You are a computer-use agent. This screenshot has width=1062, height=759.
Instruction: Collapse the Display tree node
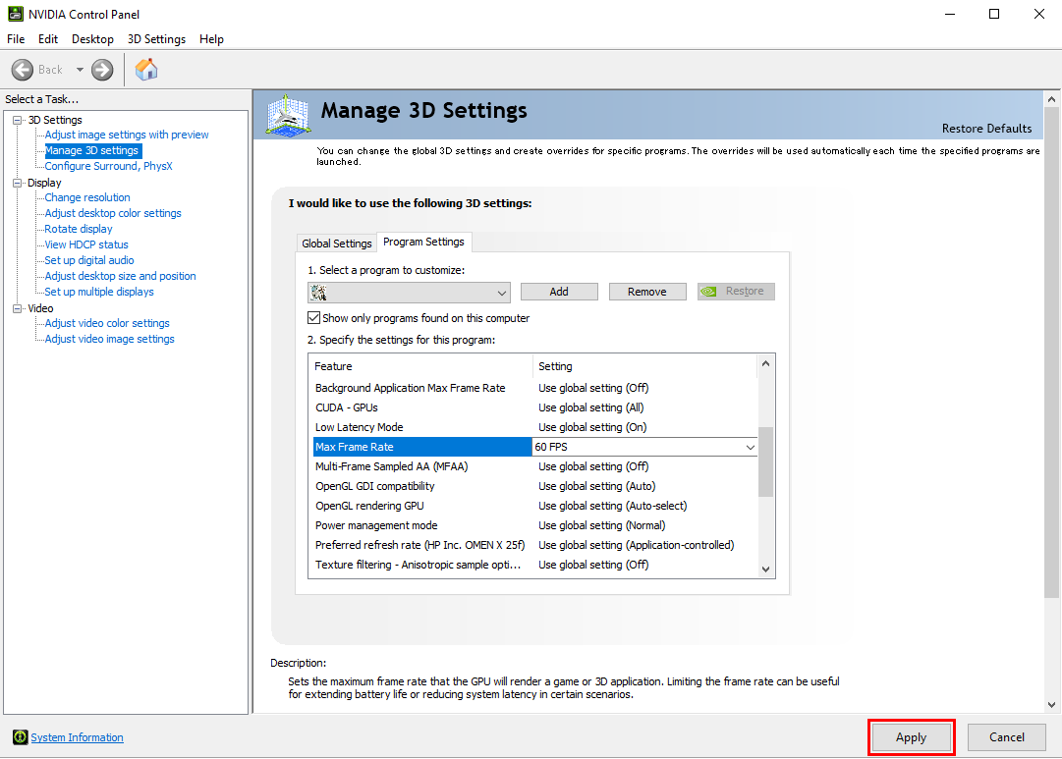pyautogui.click(x=17, y=183)
